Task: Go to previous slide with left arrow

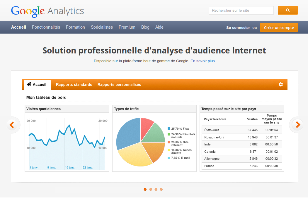Action: (x=12, y=125)
